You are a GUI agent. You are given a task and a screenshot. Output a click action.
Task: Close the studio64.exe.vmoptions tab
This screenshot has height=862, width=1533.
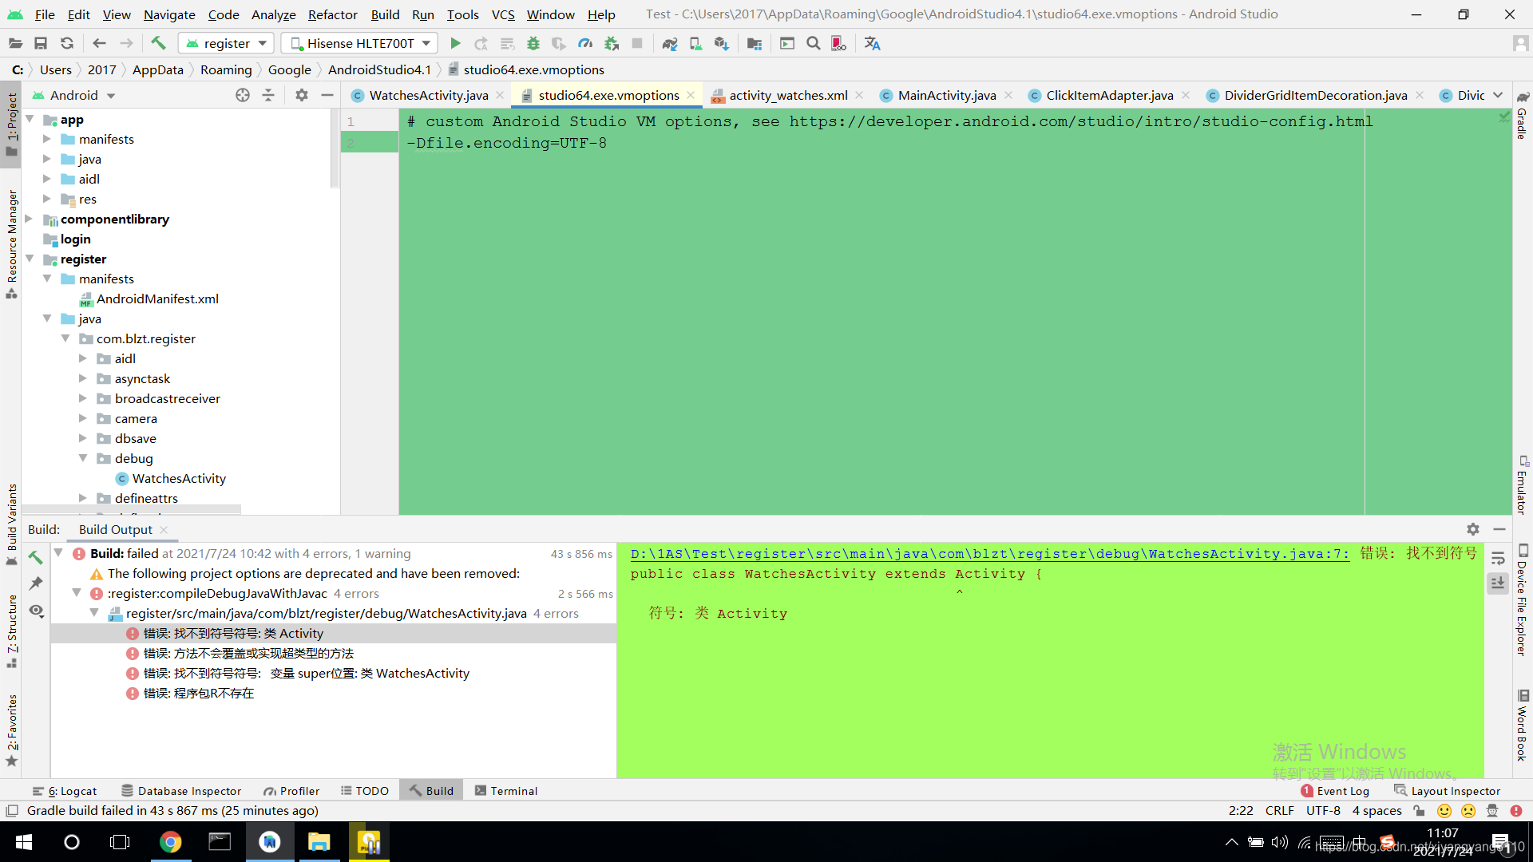[x=691, y=95]
